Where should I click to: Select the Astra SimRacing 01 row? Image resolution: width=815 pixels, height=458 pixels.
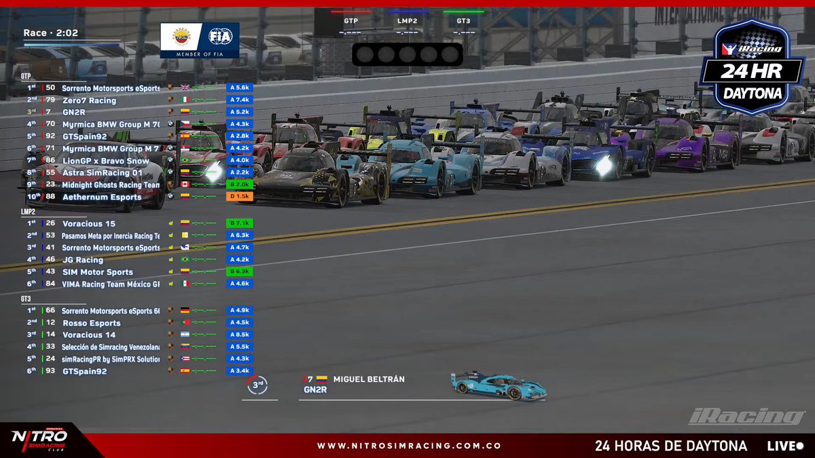[x=138, y=172]
